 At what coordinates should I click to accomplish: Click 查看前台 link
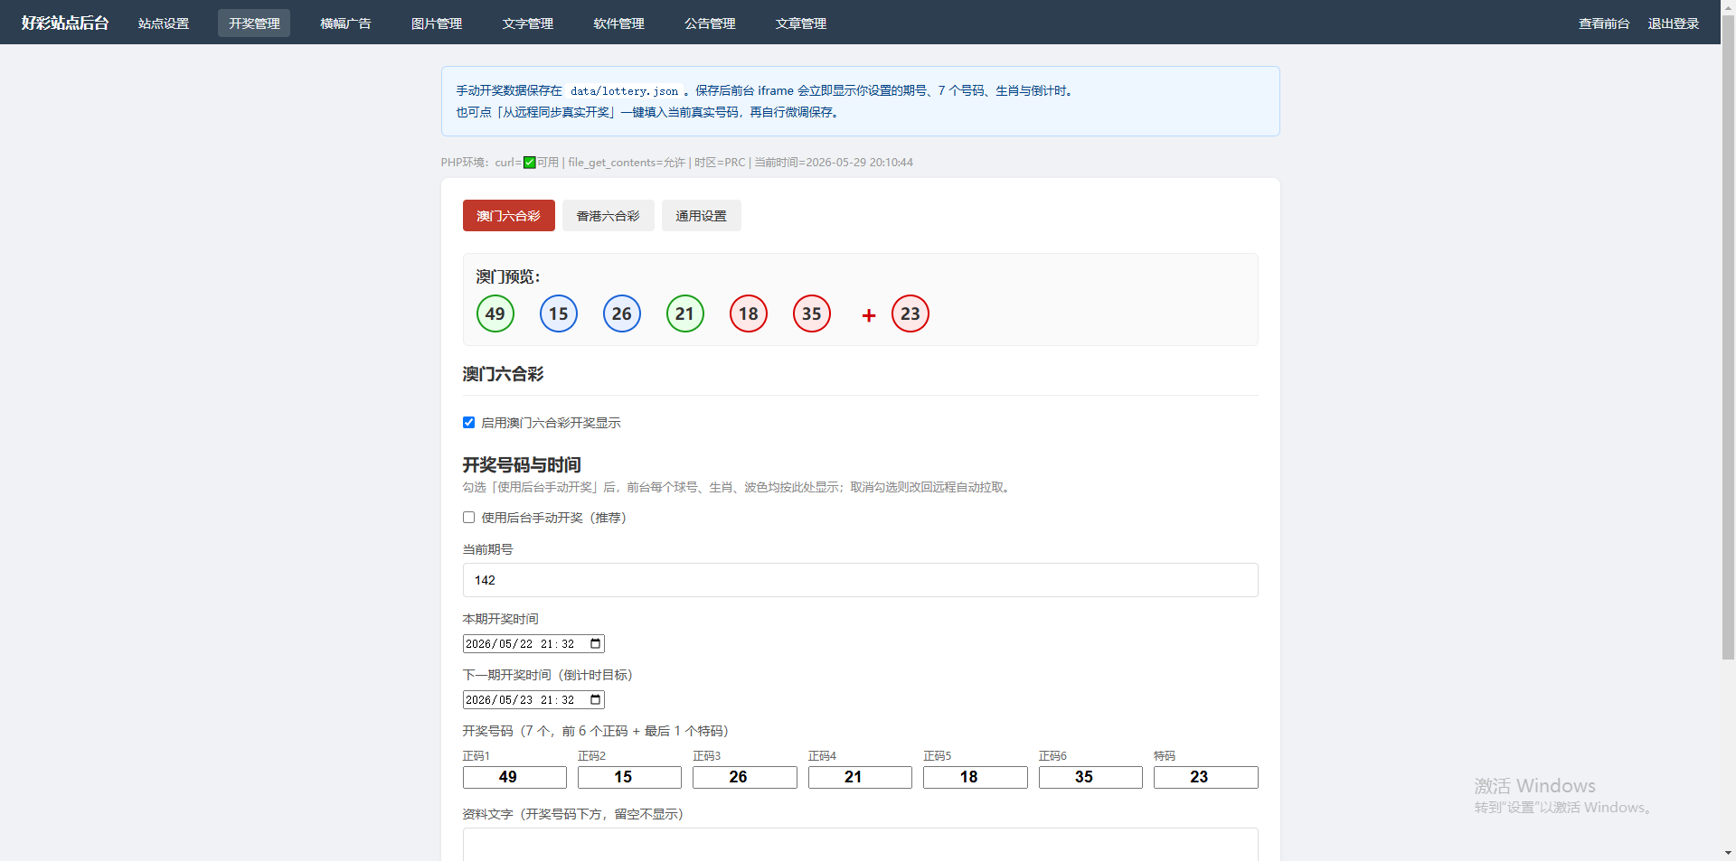[1604, 23]
